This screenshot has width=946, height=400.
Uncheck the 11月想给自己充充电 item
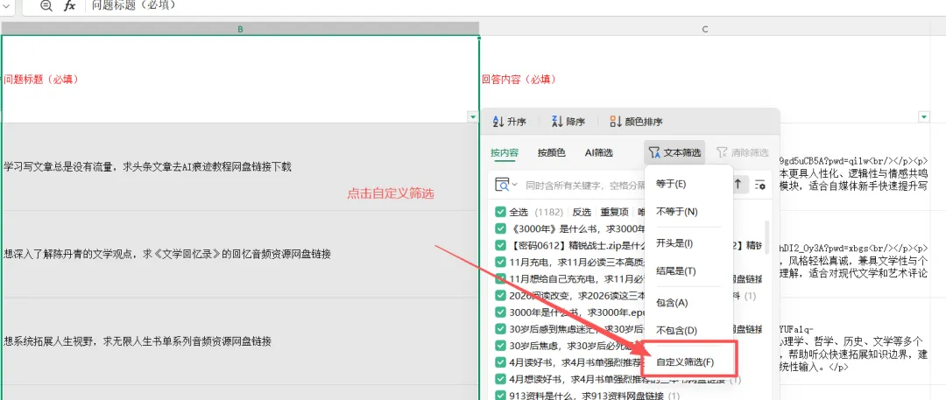(x=499, y=278)
